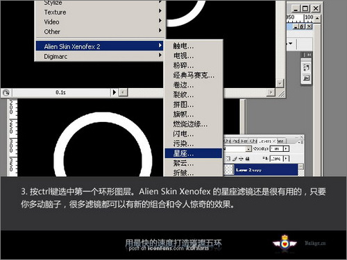This screenshot has height=260, width=347.
Task: Open the Other filter submenu
Action: 100,31
